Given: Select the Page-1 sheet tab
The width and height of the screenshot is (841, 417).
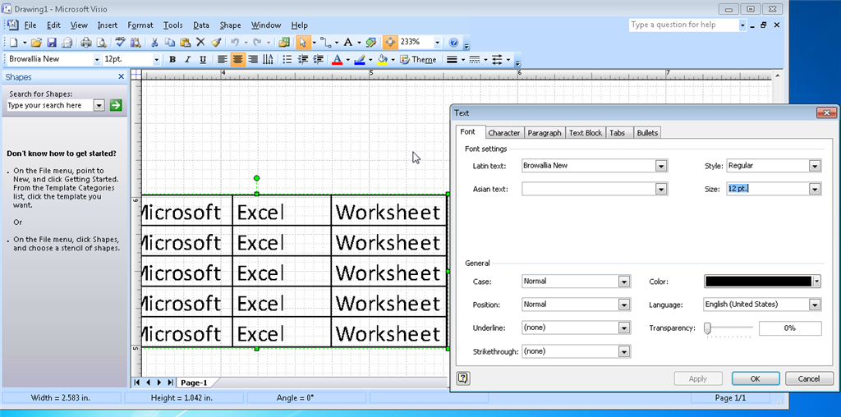Looking at the screenshot, I should click(194, 383).
